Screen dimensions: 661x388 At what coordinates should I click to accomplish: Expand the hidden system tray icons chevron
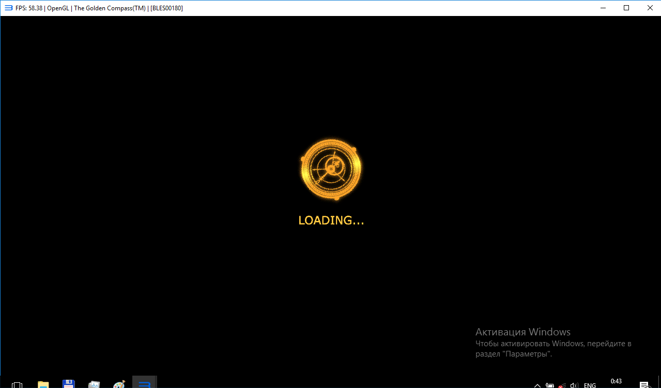[x=537, y=385]
